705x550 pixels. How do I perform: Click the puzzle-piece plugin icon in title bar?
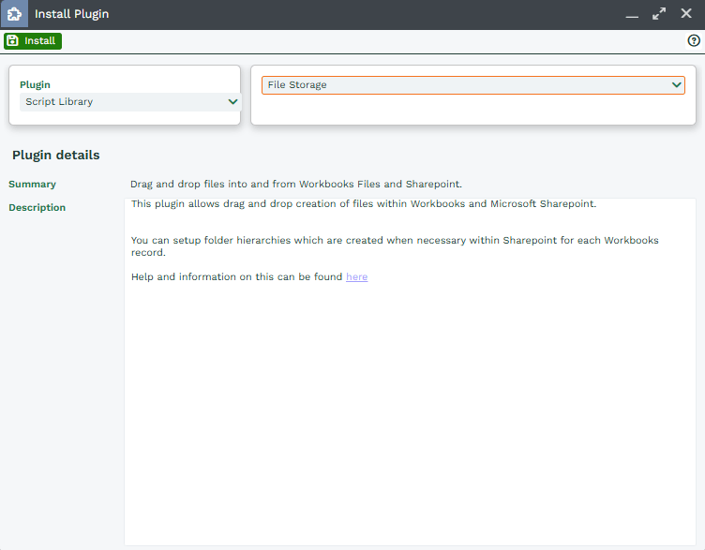(14, 14)
